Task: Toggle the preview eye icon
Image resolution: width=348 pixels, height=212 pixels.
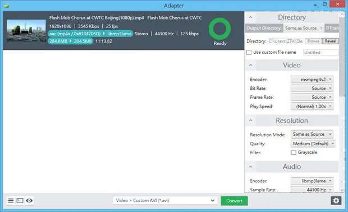Action: (29, 201)
